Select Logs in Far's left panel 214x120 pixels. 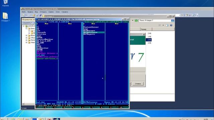[x=39, y=36]
